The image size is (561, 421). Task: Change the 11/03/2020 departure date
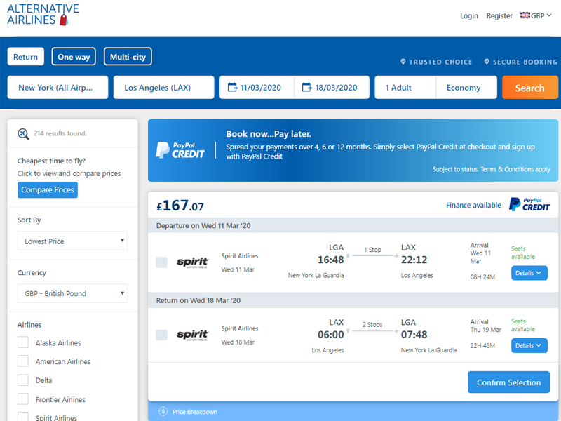pyautogui.click(x=257, y=87)
